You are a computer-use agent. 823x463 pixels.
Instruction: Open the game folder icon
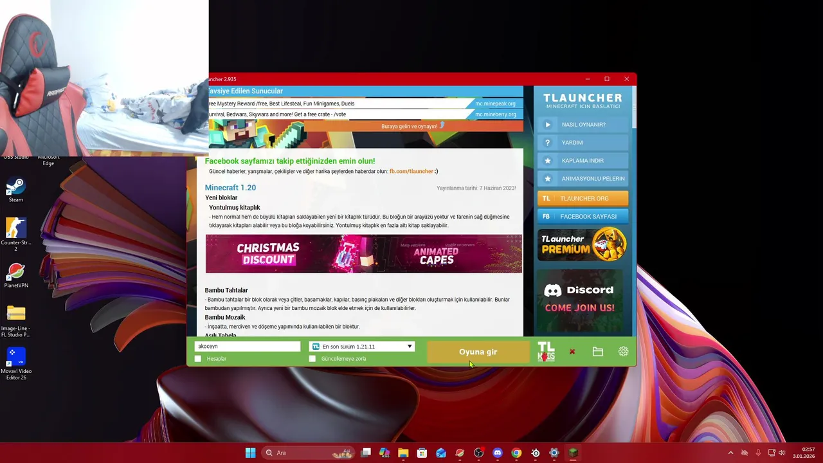[597, 352]
